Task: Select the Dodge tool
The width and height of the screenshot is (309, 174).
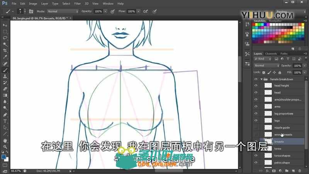Action: (x=5, y=108)
